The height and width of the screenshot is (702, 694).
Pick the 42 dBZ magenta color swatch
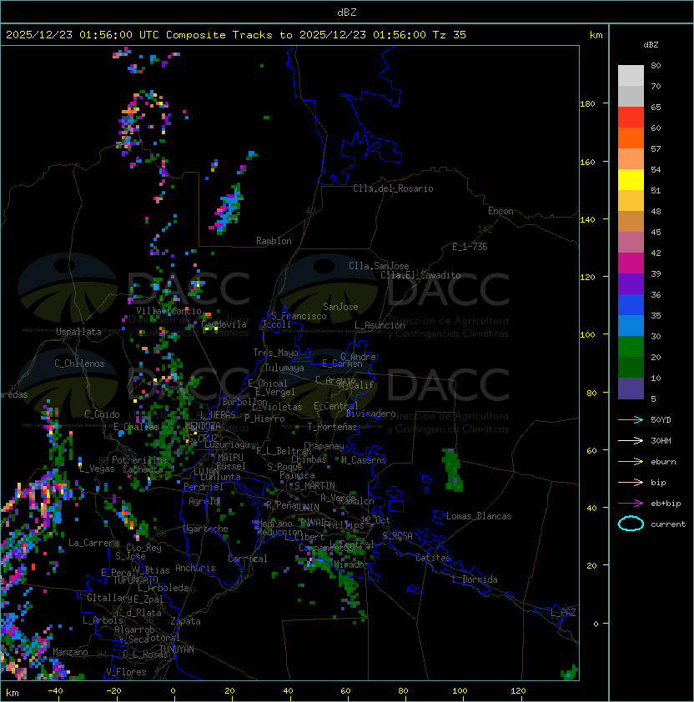(631, 263)
